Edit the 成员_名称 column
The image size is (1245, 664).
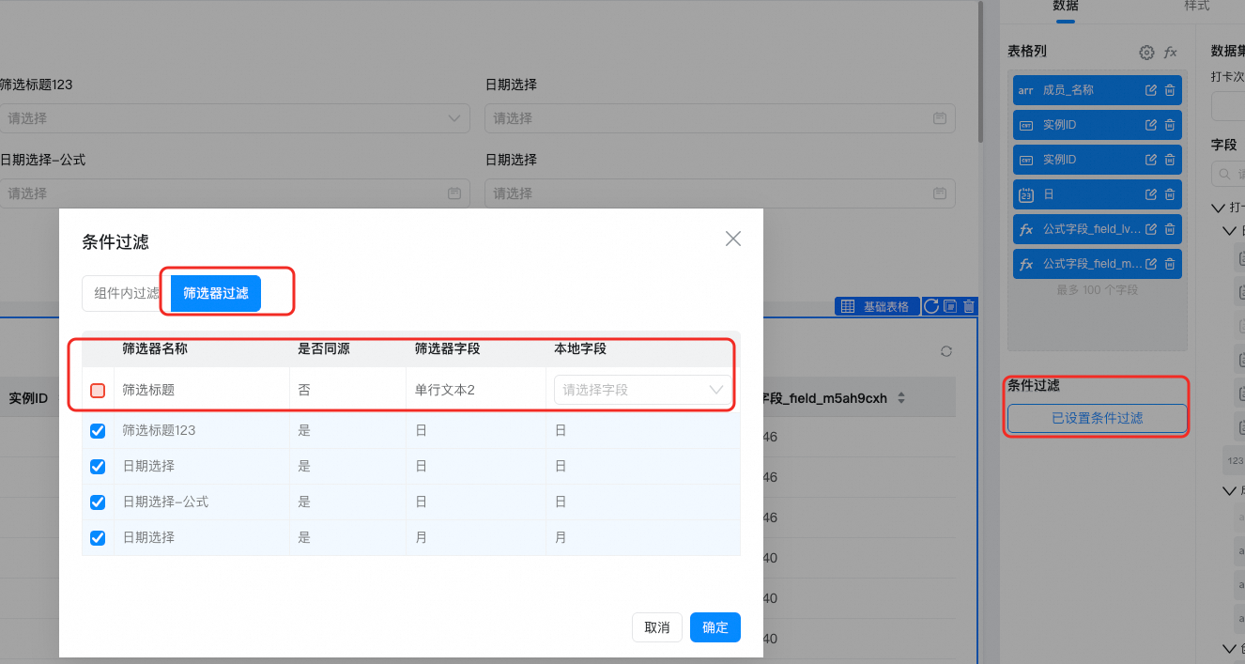click(x=1151, y=90)
